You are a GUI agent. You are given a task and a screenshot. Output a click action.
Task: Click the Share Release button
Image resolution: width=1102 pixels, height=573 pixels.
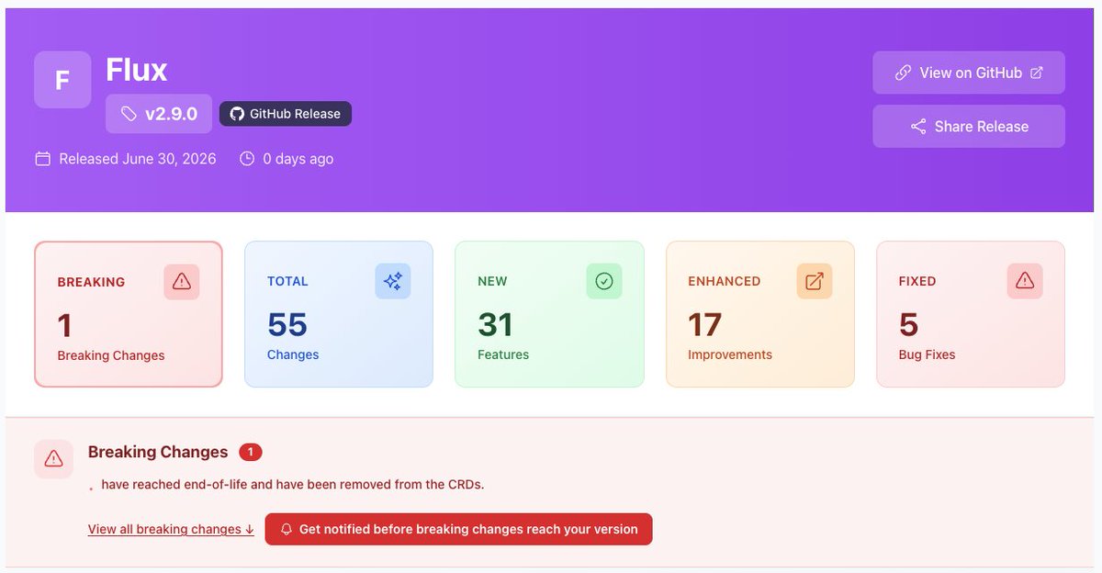pyautogui.click(x=969, y=127)
